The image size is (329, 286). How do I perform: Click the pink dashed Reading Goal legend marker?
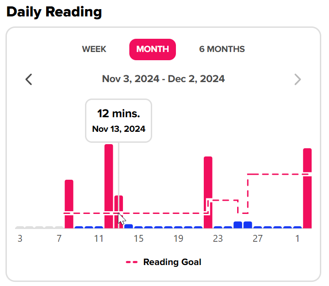click(132, 262)
